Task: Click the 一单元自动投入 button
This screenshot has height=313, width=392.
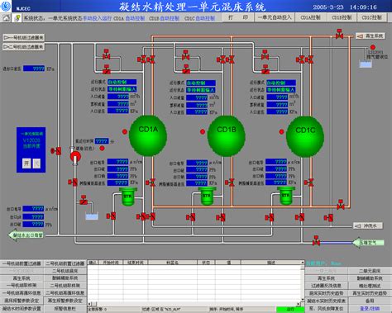Action: pyautogui.click(x=275, y=17)
